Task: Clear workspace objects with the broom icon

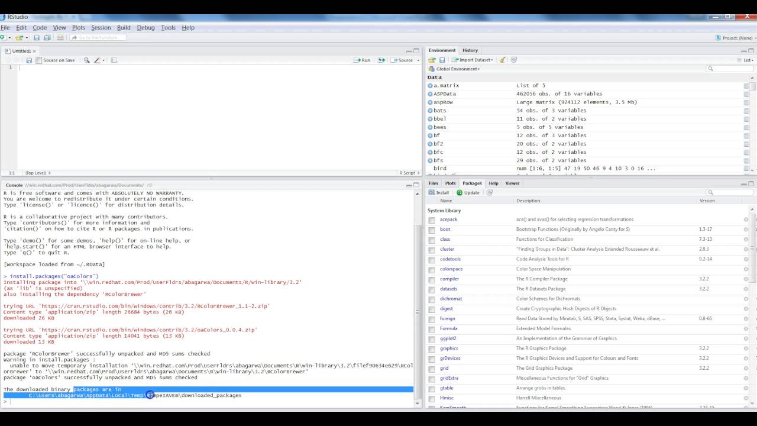Action: pyautogui.click(x=503, y=60)
